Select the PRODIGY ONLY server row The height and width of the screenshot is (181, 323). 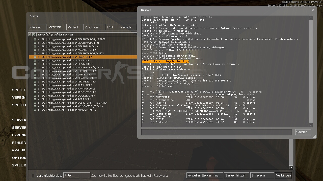click(83, 92)
